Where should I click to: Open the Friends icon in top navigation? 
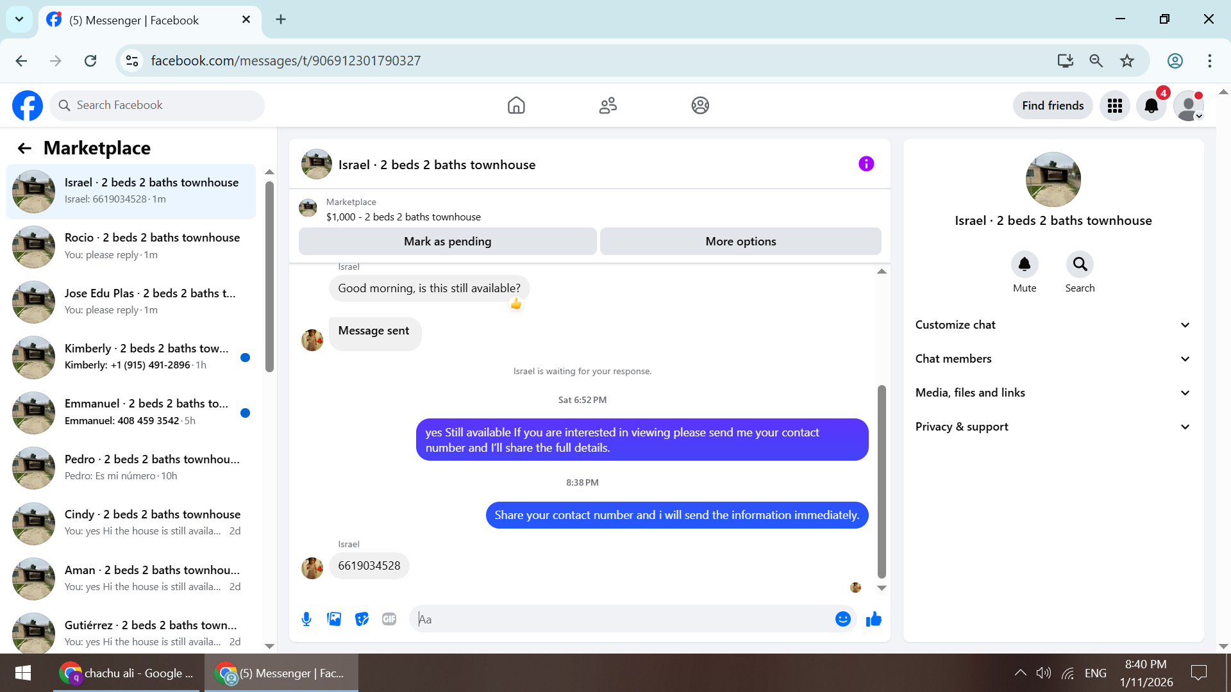point(608,105)
